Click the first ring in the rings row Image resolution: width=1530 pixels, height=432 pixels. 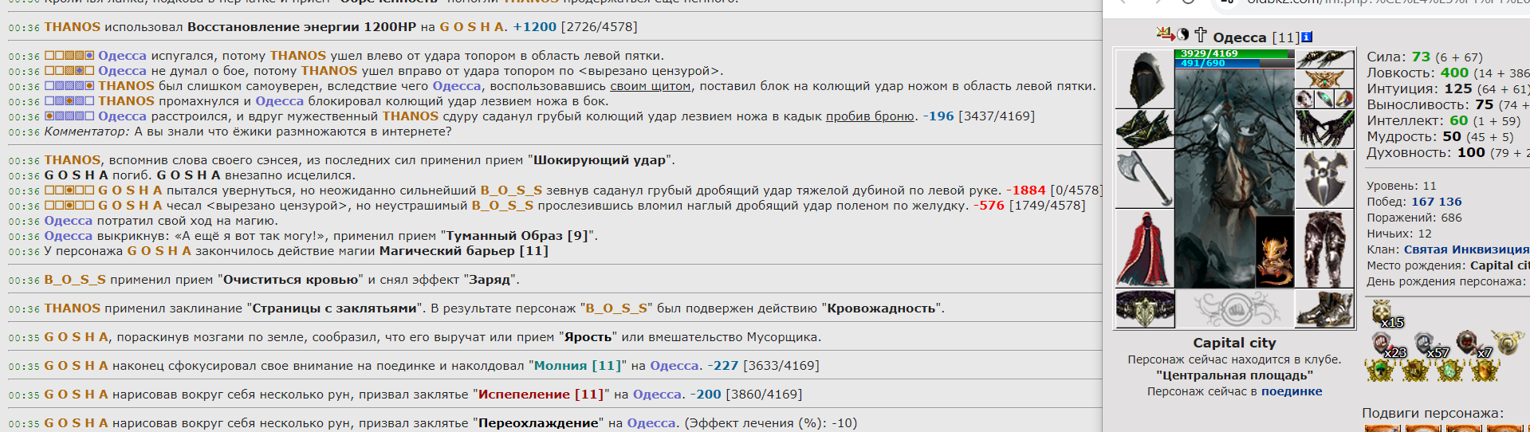tap(1305, 99)
